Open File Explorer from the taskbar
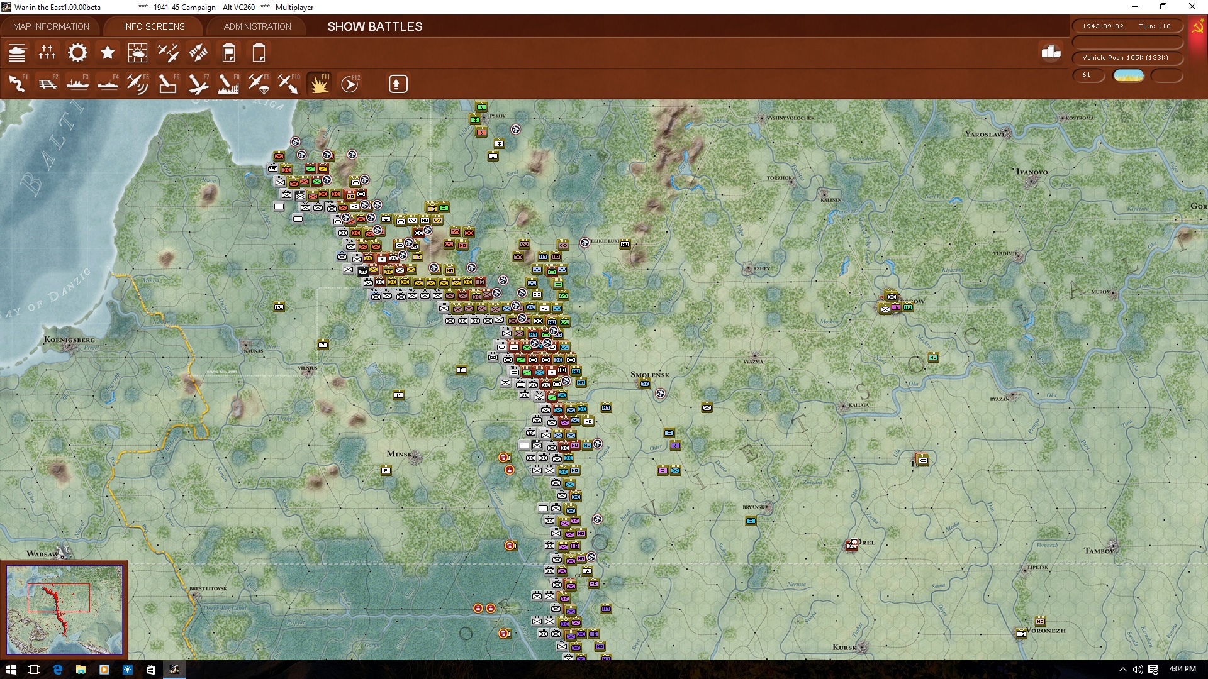The width and height of the screenshot is (1208, 679). point(81,670)
